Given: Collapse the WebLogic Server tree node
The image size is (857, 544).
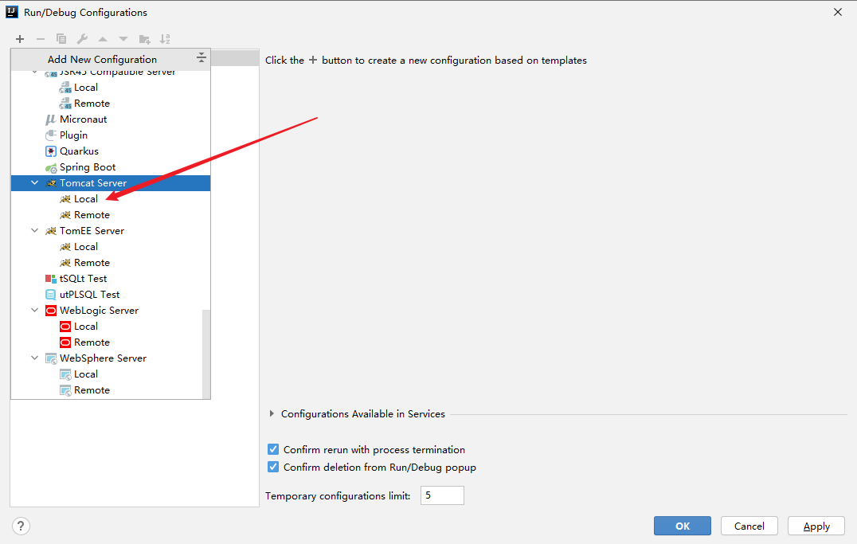Looking at the screenshot, I should (x=35, y=310).
